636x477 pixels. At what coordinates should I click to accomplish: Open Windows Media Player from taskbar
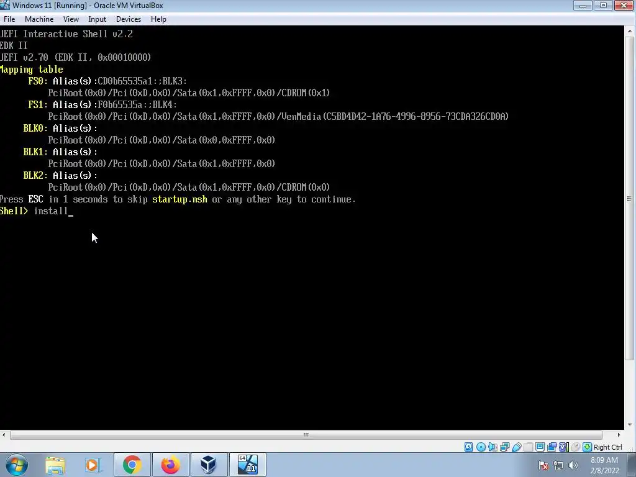pyautogui.click(x=93, y=465)
